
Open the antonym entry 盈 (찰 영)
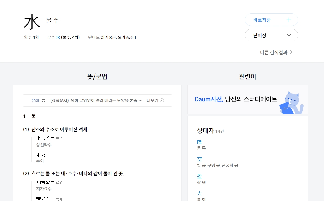199,176
